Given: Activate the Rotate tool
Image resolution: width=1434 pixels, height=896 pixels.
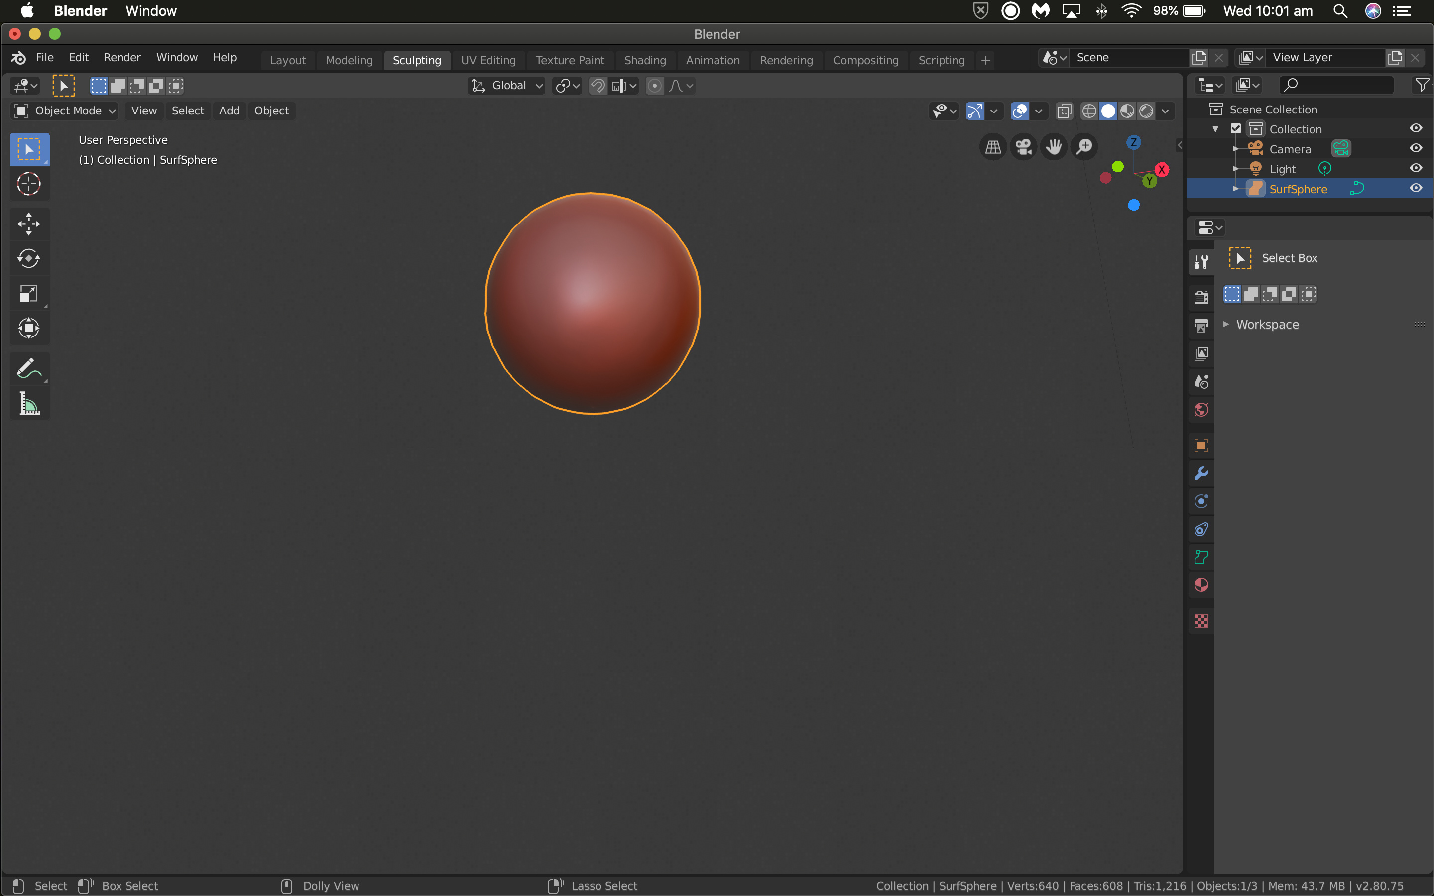Looking at the screenshot, I should click(x=29, y=258).
